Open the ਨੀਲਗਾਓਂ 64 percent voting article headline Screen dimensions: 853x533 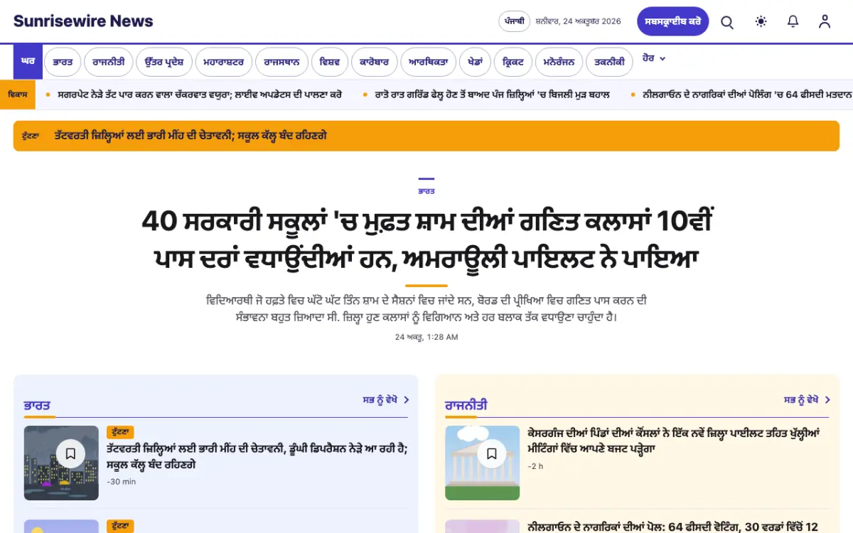click(x=672, y=527)
